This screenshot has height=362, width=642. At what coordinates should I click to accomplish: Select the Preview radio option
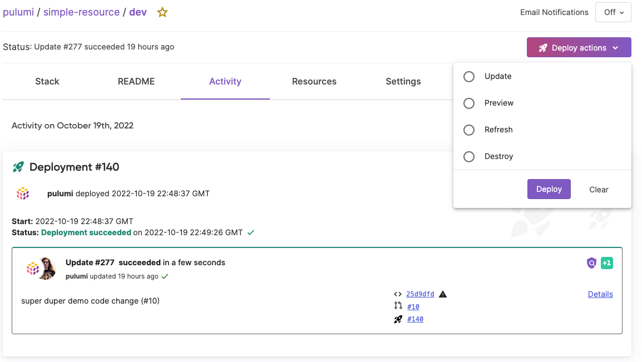pos(469,103)
